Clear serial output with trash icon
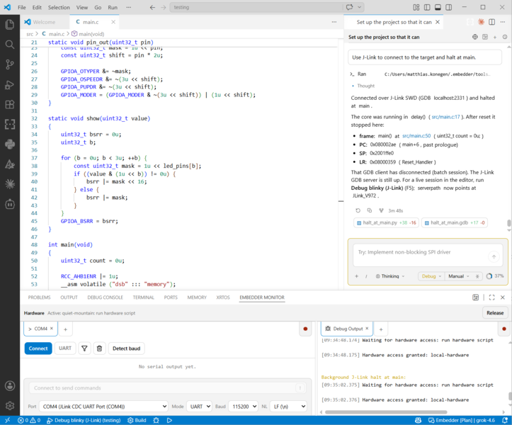This screenshot has width=512, height=425. (x=99, y=348)
